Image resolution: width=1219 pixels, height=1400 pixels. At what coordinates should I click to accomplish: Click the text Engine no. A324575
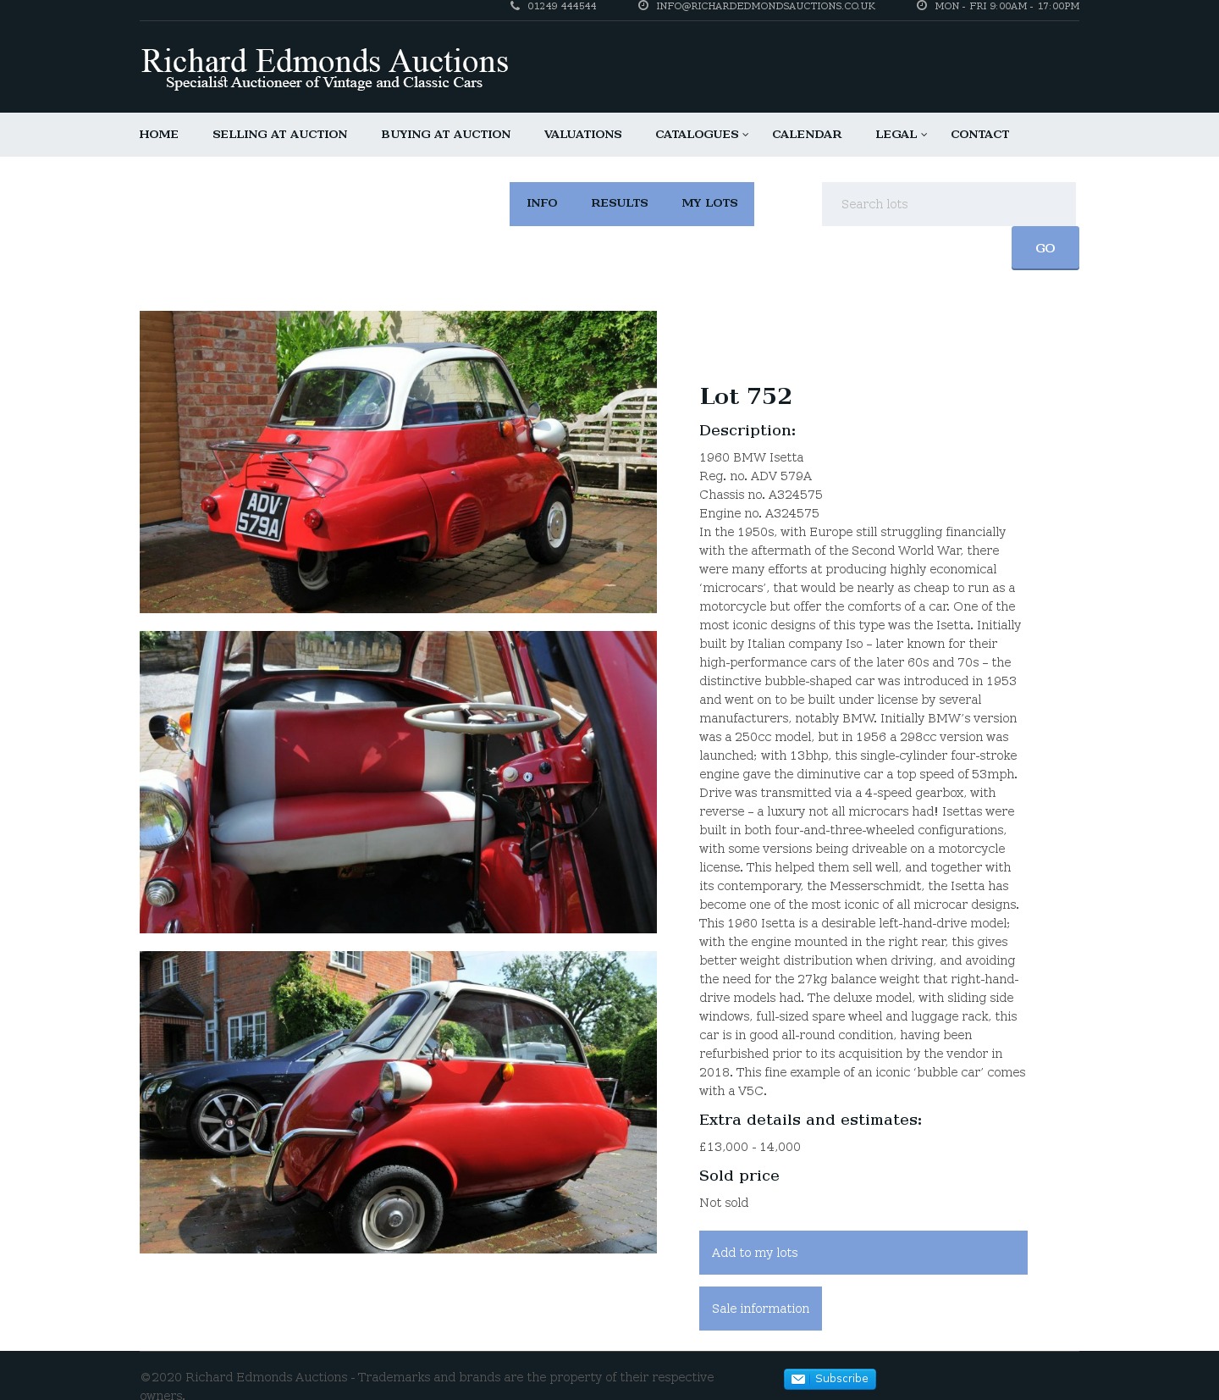tap(759, 513)
